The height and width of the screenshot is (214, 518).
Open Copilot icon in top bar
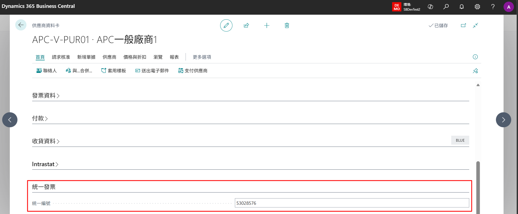coord(431,7)
